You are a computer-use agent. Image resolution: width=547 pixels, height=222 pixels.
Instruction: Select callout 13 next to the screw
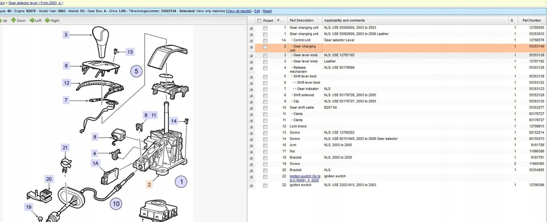coord(130,52)
